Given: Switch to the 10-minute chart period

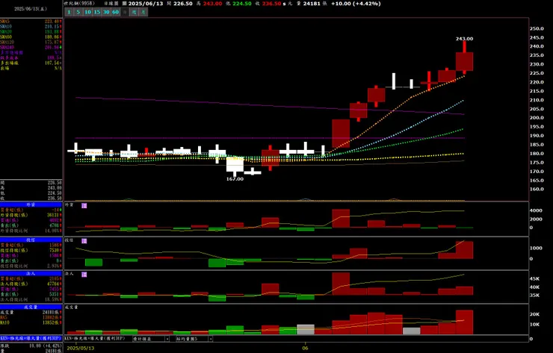Looking at the screenshot, I should [x=87, y=12].
